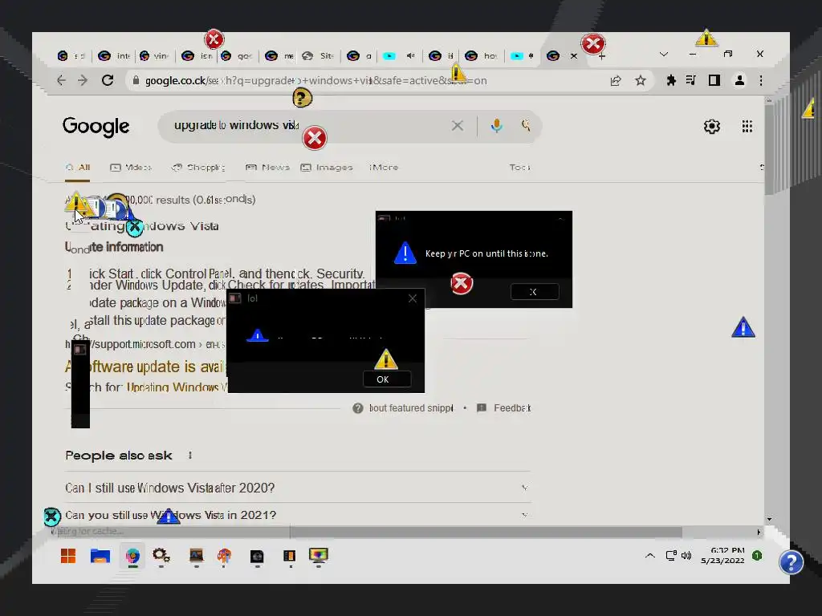
Task: Open the tab search chevron
Action: tap(664, 55)
